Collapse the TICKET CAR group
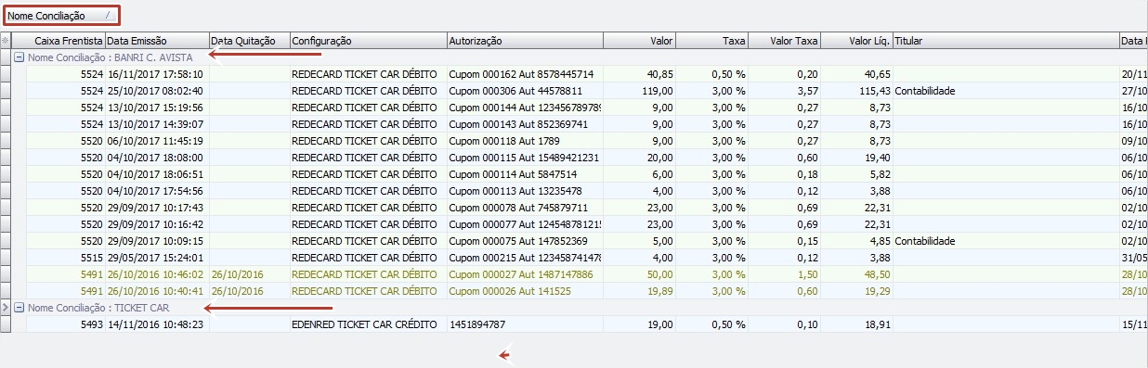This screenshot has height=368, width=1148. click(20, 307)
